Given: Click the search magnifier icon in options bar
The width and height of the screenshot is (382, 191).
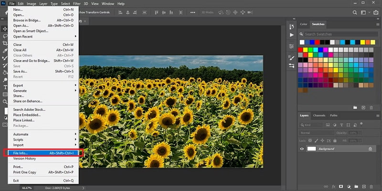Looking at the screenshot, I should point(355,12).
